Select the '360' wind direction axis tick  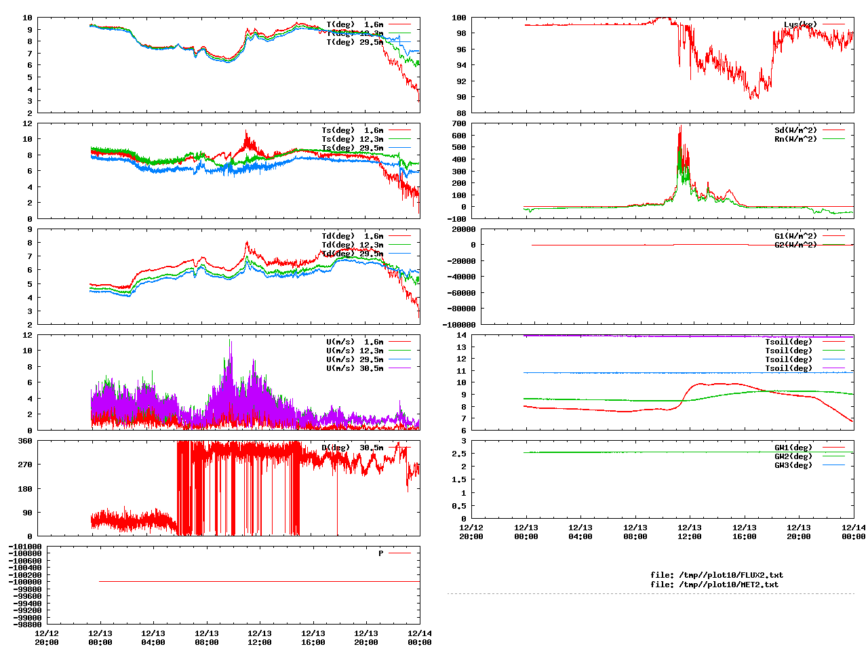coord(25,441)
